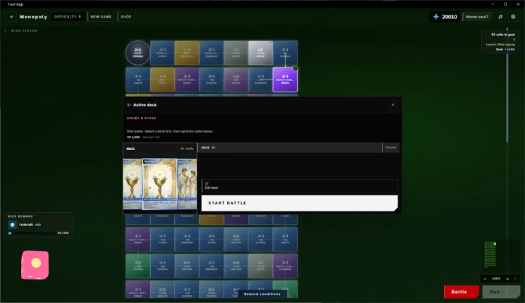Image resolution: width=525 pixels, height=303 pixels.
Task: Go back using the arrow icon
Action: tap(12, 17)
